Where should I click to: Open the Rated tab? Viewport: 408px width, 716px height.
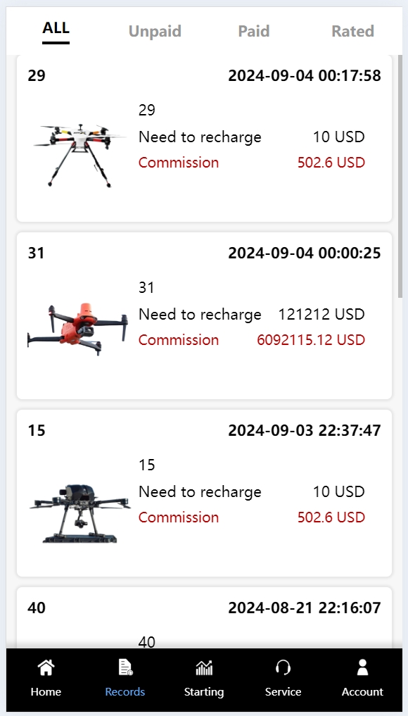(352, 31)
